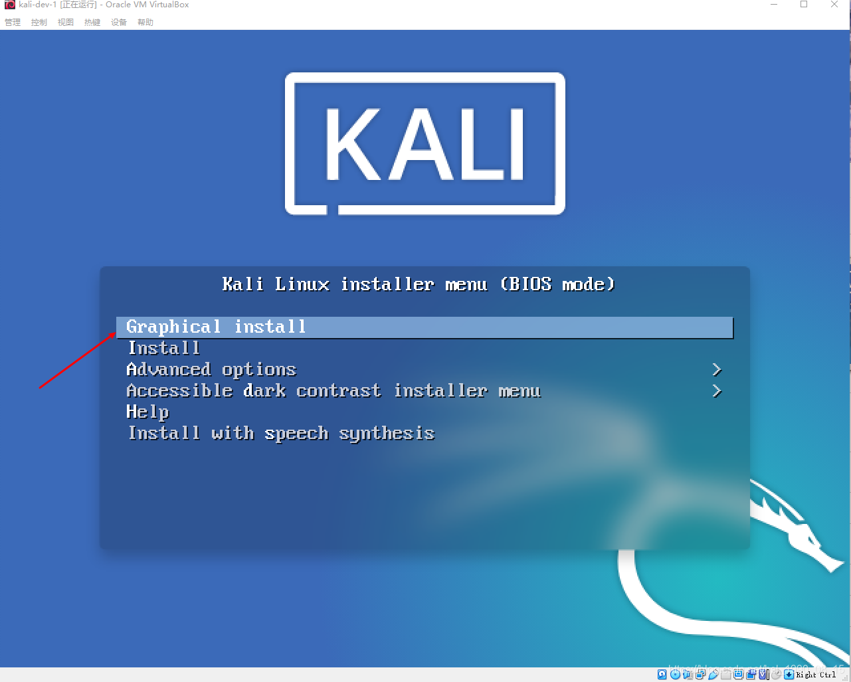
Task: Open the 控制 menu
Action: coord(39,22)
